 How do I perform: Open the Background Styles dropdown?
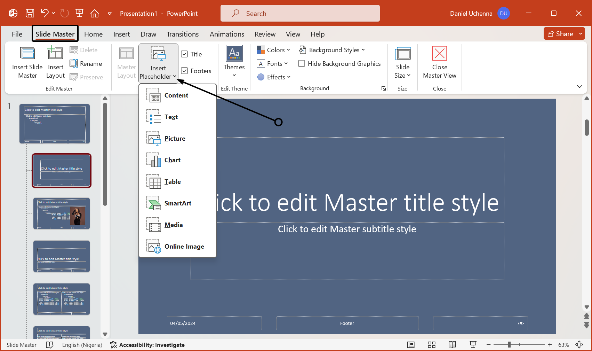tap(332, 50)
